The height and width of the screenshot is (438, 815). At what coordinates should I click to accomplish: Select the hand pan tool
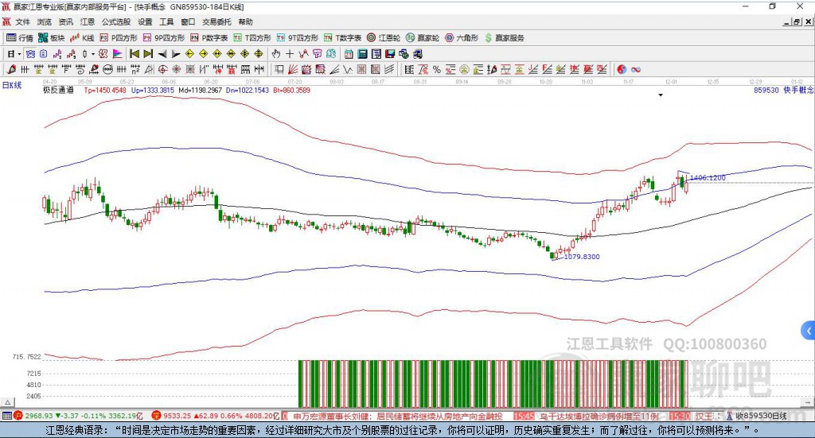pyautogui.click(x=276, y=54)
